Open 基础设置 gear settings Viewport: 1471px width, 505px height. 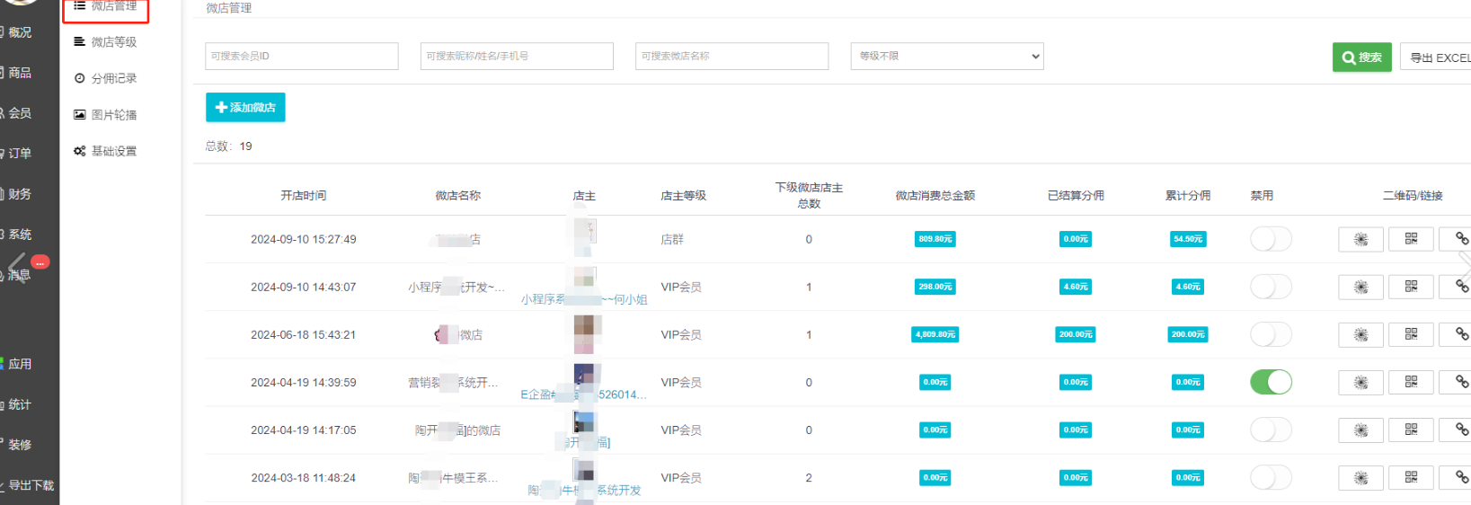click(113, 151)
